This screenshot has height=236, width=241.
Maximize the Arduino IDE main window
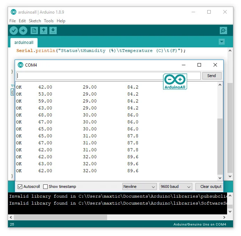coord(209,12)
